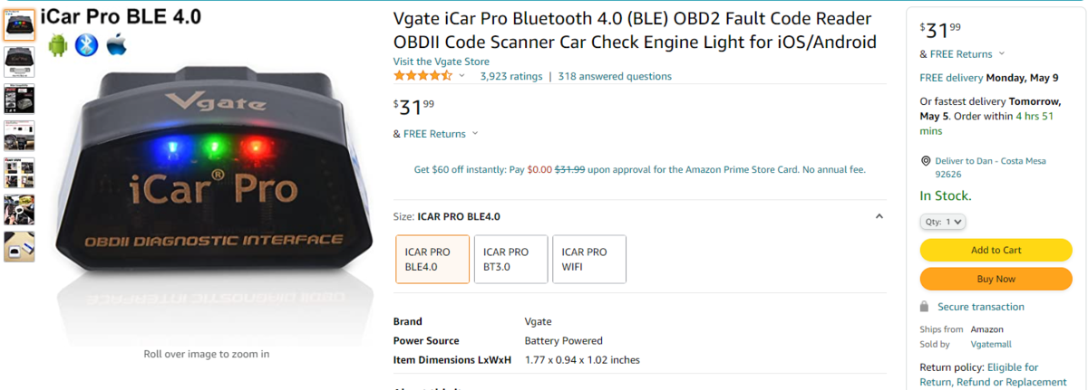Click the delivery location pin icon

click(x=926, y=161)
